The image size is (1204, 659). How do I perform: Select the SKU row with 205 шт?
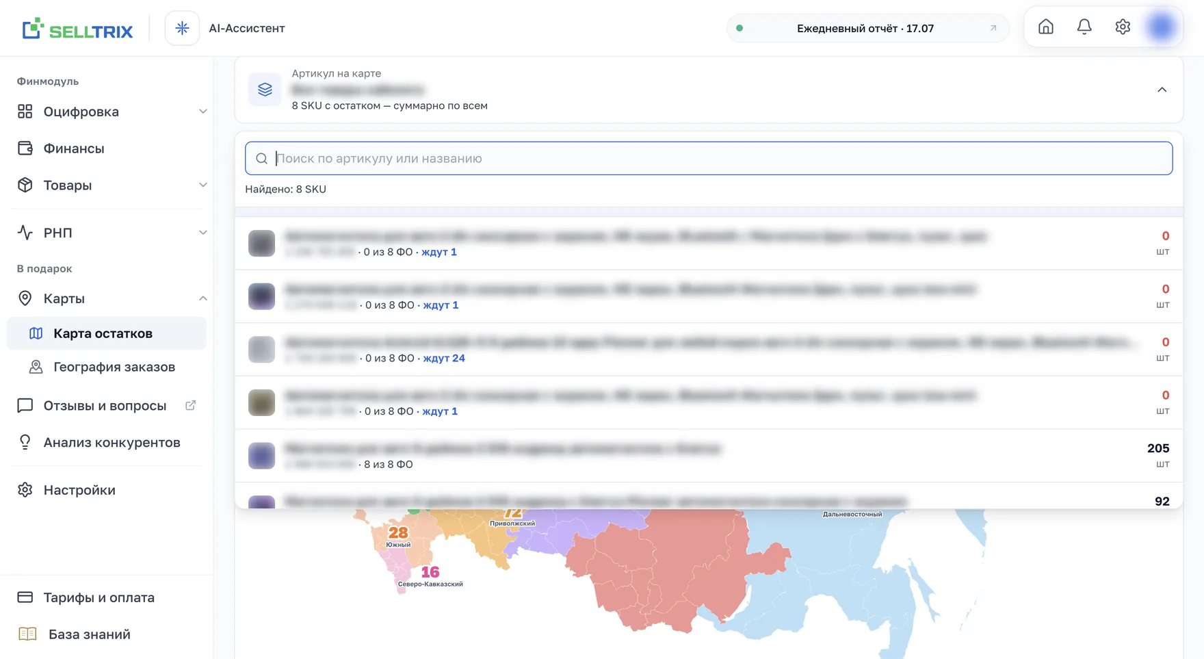tap(709, 456)
